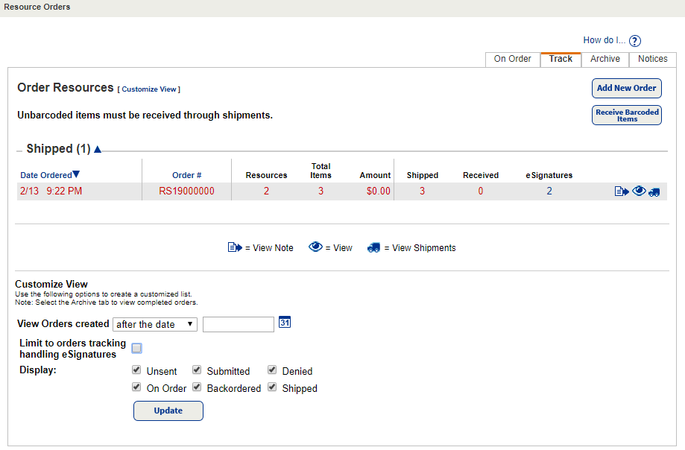Image resolution: width=685 pixels, height=450 pixels.
Task: Select the Track tab
Action: (561, 60)
